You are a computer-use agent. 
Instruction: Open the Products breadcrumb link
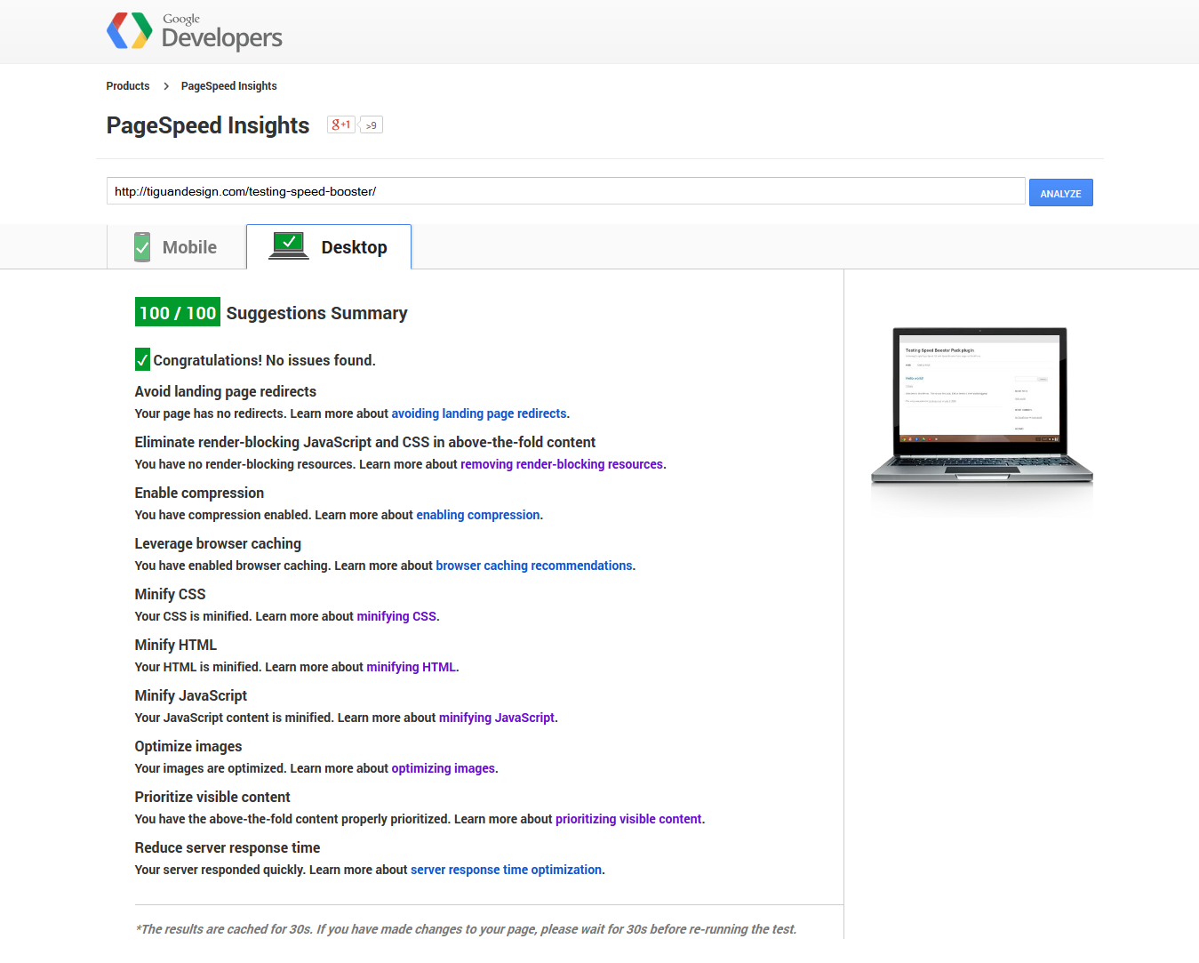pos(128,86)
